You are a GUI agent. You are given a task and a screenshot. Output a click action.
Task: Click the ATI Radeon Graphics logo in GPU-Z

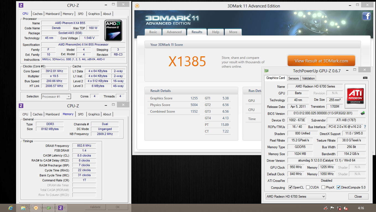pyautogui.click(x=355, y=96)
